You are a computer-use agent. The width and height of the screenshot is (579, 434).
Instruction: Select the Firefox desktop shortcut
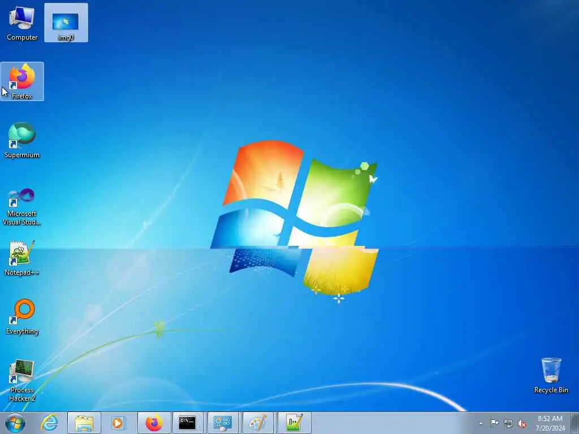coord(22,81)
